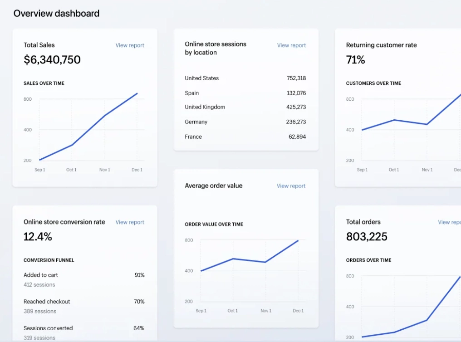Viewport: 461px width, 342px height.
Task: Open the Total orders report link
Action: click(449, 222)
